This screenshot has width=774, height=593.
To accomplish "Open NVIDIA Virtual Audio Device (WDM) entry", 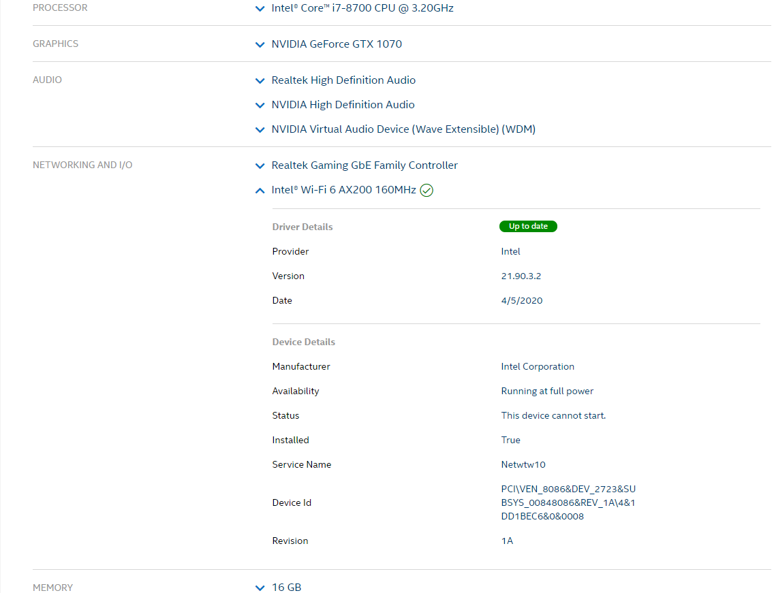I will (403, 129).
